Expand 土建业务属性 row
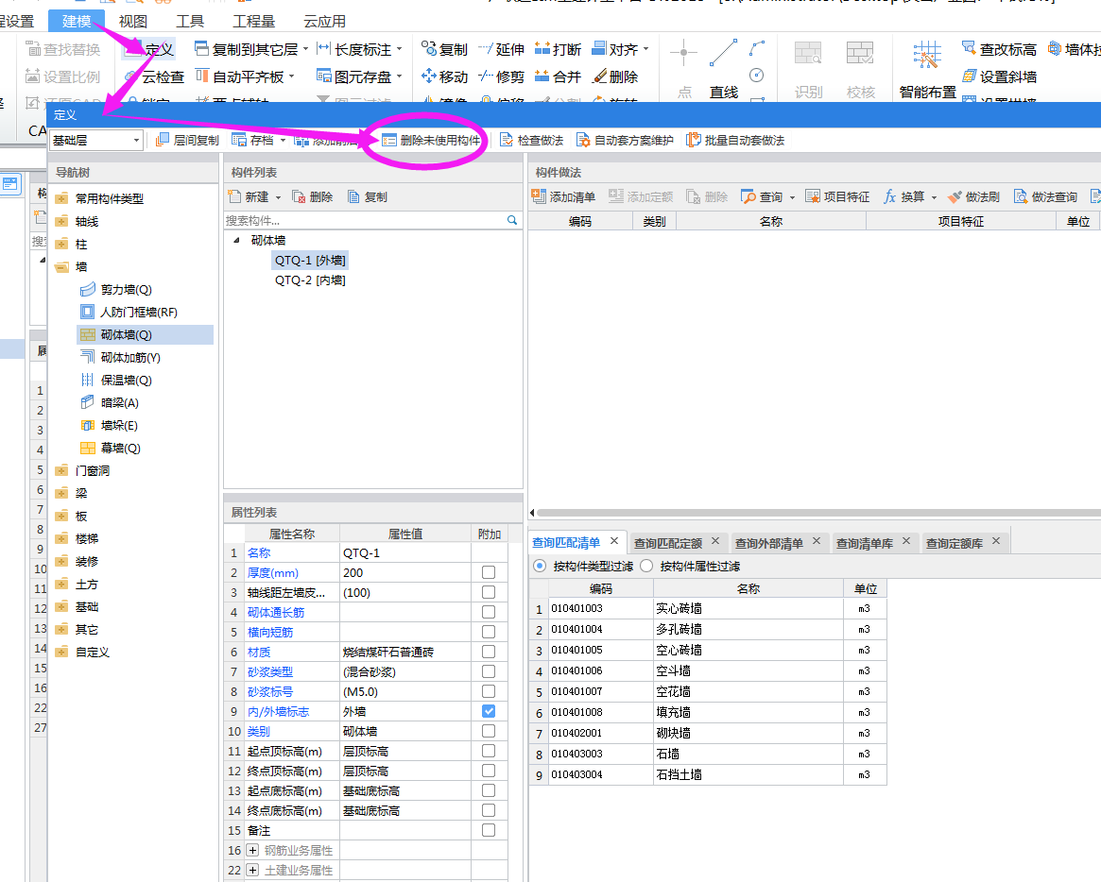This screenshot has height=882, width=1101. (252, 870)
